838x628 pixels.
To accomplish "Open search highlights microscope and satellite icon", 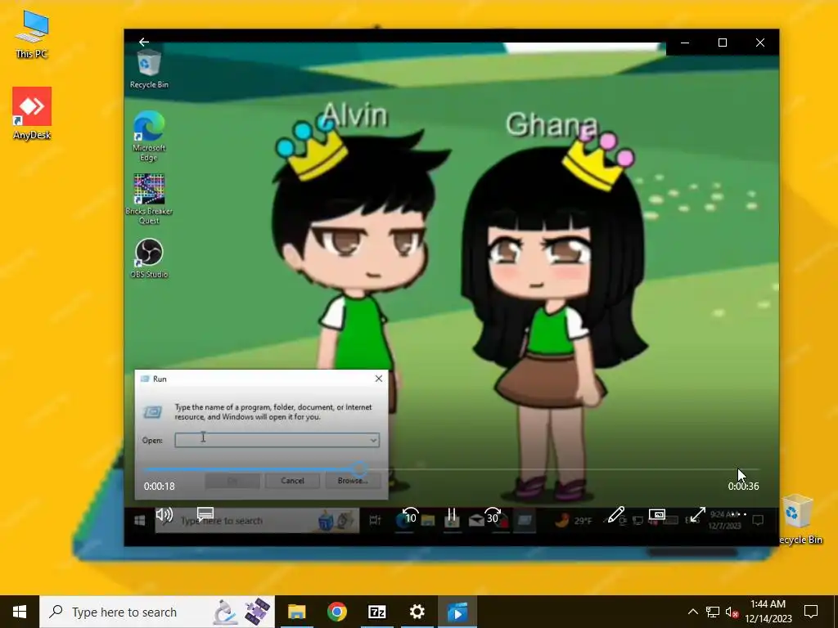I will pyautogui.click(x=241, y=612).
